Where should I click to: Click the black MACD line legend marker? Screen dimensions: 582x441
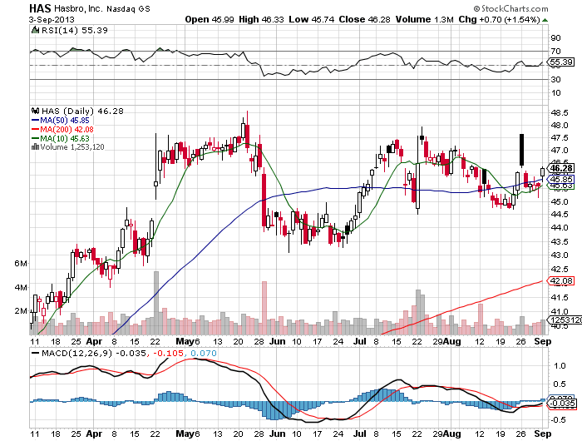pyautogui.click(x=36, y=354)
